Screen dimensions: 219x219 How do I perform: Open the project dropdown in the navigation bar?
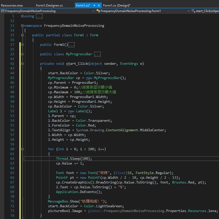tap(93, 11)
